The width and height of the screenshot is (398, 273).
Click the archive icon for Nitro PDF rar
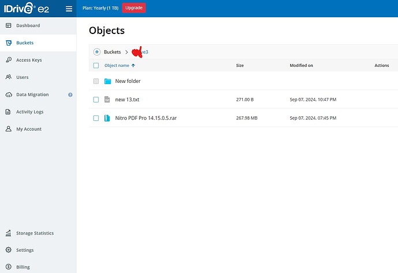[107, 118]
